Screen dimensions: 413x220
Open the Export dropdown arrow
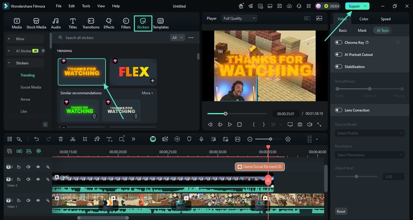(365, 6)
